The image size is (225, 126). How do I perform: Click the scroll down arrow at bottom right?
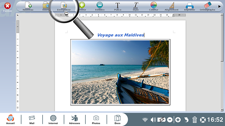click(x=222, y=110)
